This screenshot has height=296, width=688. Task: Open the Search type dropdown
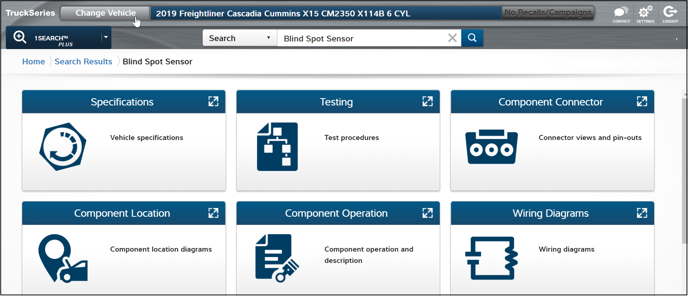pos(240,38)
